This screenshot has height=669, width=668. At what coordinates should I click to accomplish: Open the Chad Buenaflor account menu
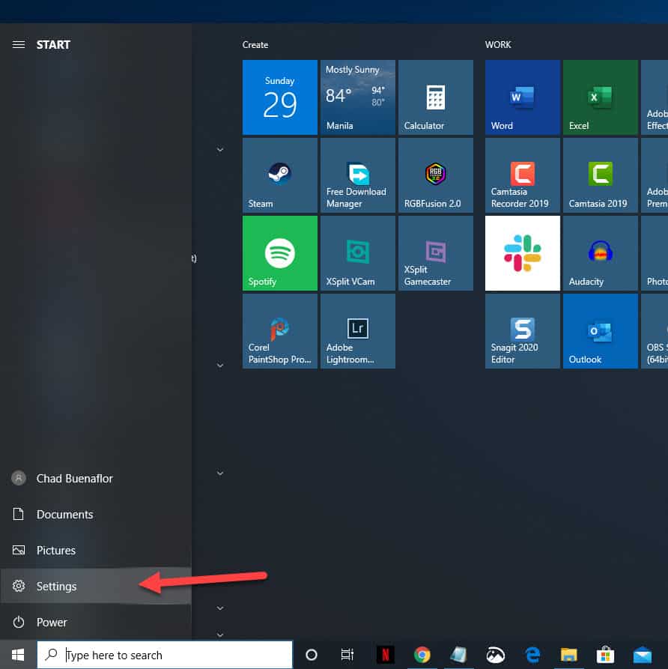[x=96, y=478]
